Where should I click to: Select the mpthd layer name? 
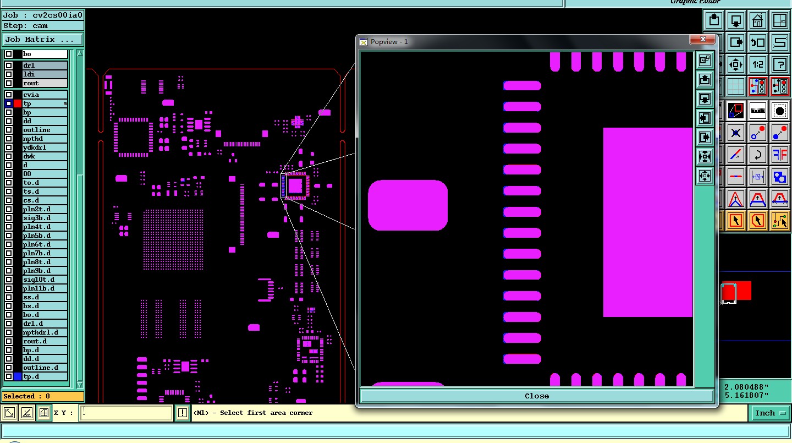click(45, 139)
